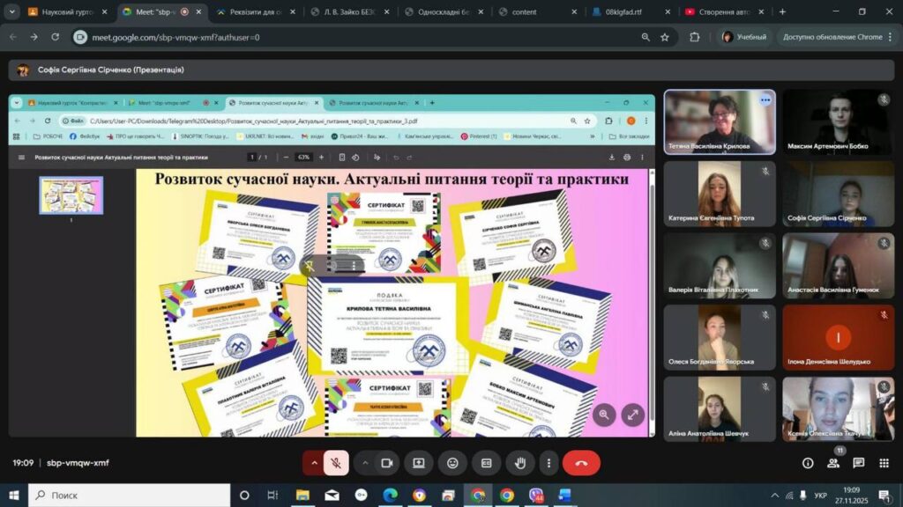Click the meet.google.com address bar

[353, 37]
